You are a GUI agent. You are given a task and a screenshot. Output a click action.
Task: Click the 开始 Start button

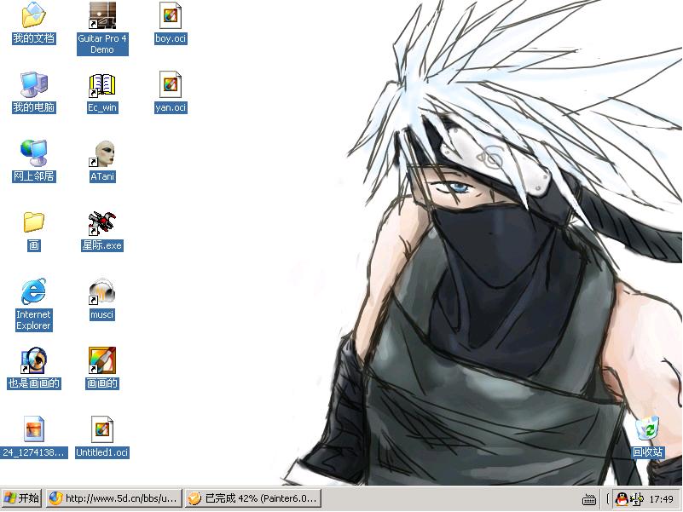pos(21,498)
